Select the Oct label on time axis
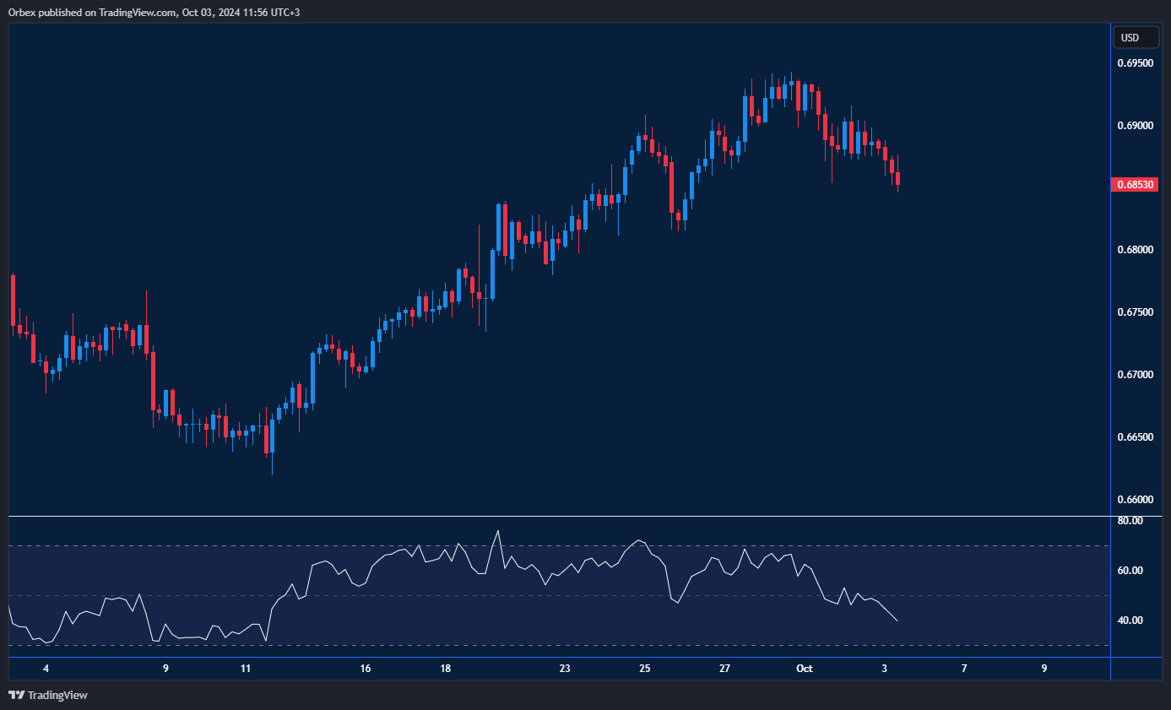The width and height of the screenshot is (1171, 710). [x=804, y=668]
